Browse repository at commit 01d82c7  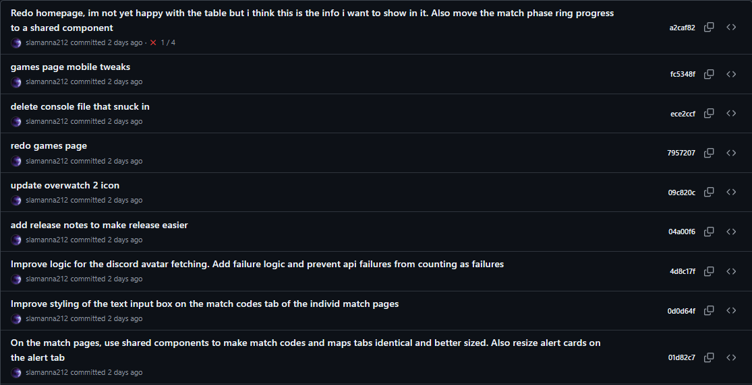731,357
